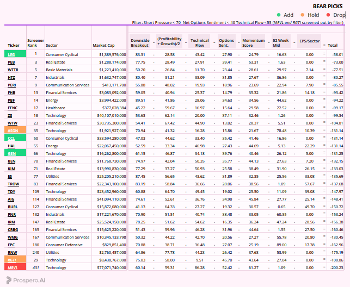Click RNW profitability growth value 77.78
The width and height of the screenshot is (350, 287).
(170, 252)
